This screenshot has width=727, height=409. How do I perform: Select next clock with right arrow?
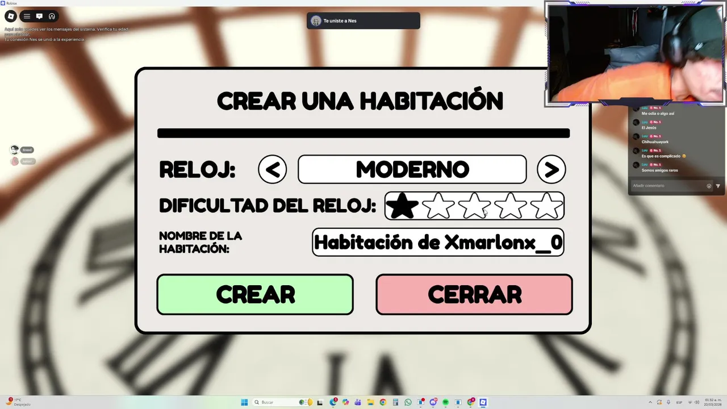pos(551,169)
